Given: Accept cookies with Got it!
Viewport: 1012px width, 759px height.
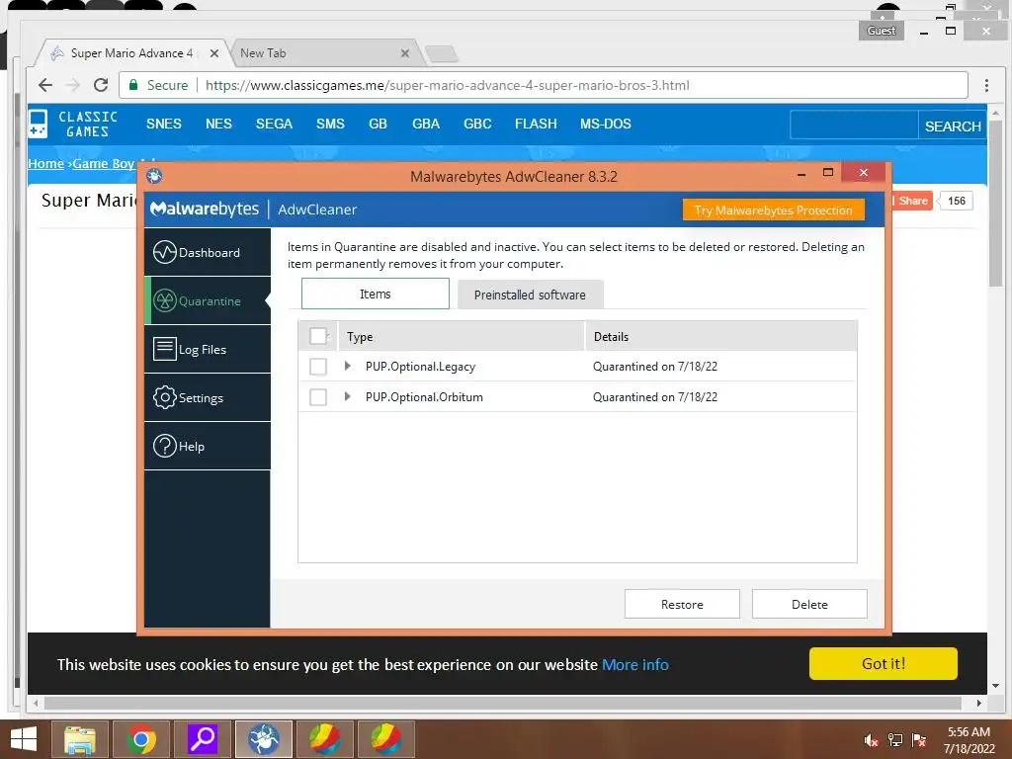Looking at the screenshot, I should pos(884,663).
